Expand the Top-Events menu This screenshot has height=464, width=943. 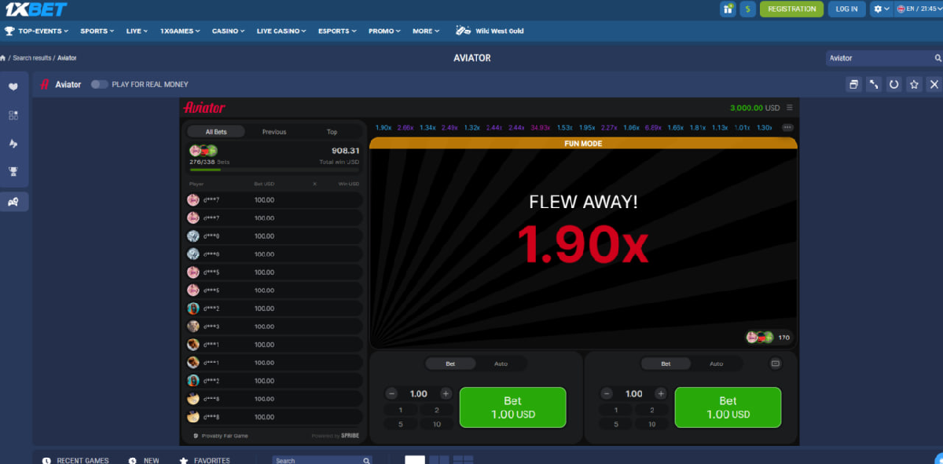click(x=37, y=31)
